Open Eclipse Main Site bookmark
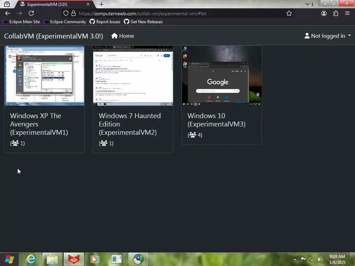The width and height of the screenshot is (355, 266). pos(22,22)
